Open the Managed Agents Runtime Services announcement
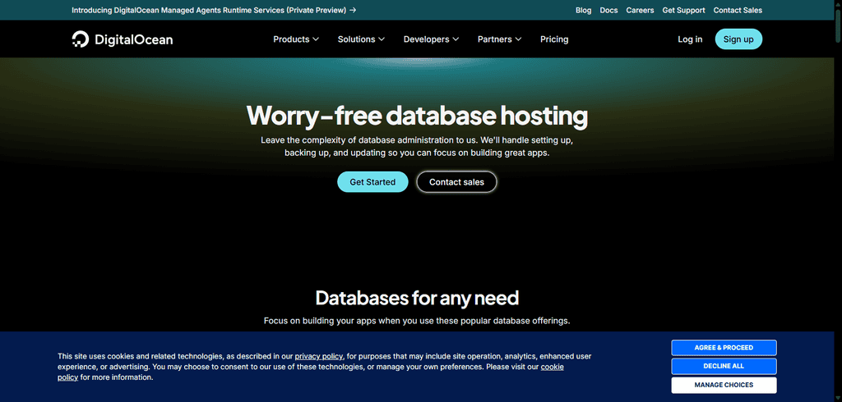 pos(214,10)
